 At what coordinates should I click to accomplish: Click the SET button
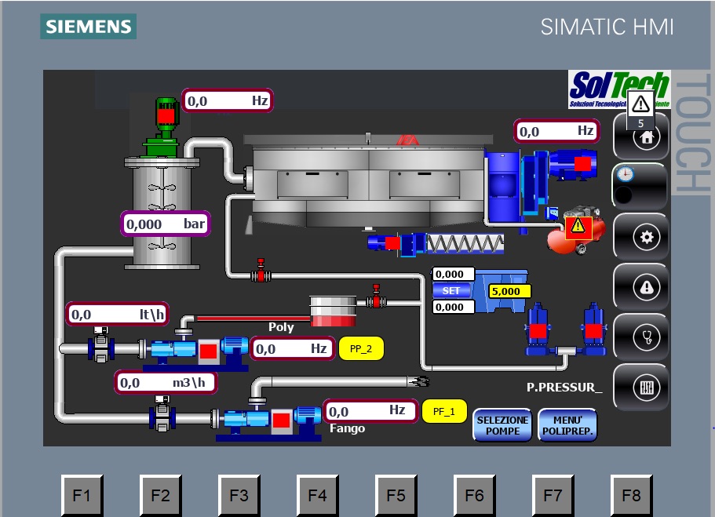[451, 290]
